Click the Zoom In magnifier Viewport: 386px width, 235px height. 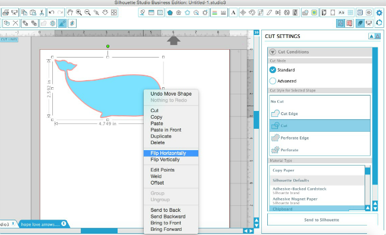pyautogui.click(x=79, y=12)
